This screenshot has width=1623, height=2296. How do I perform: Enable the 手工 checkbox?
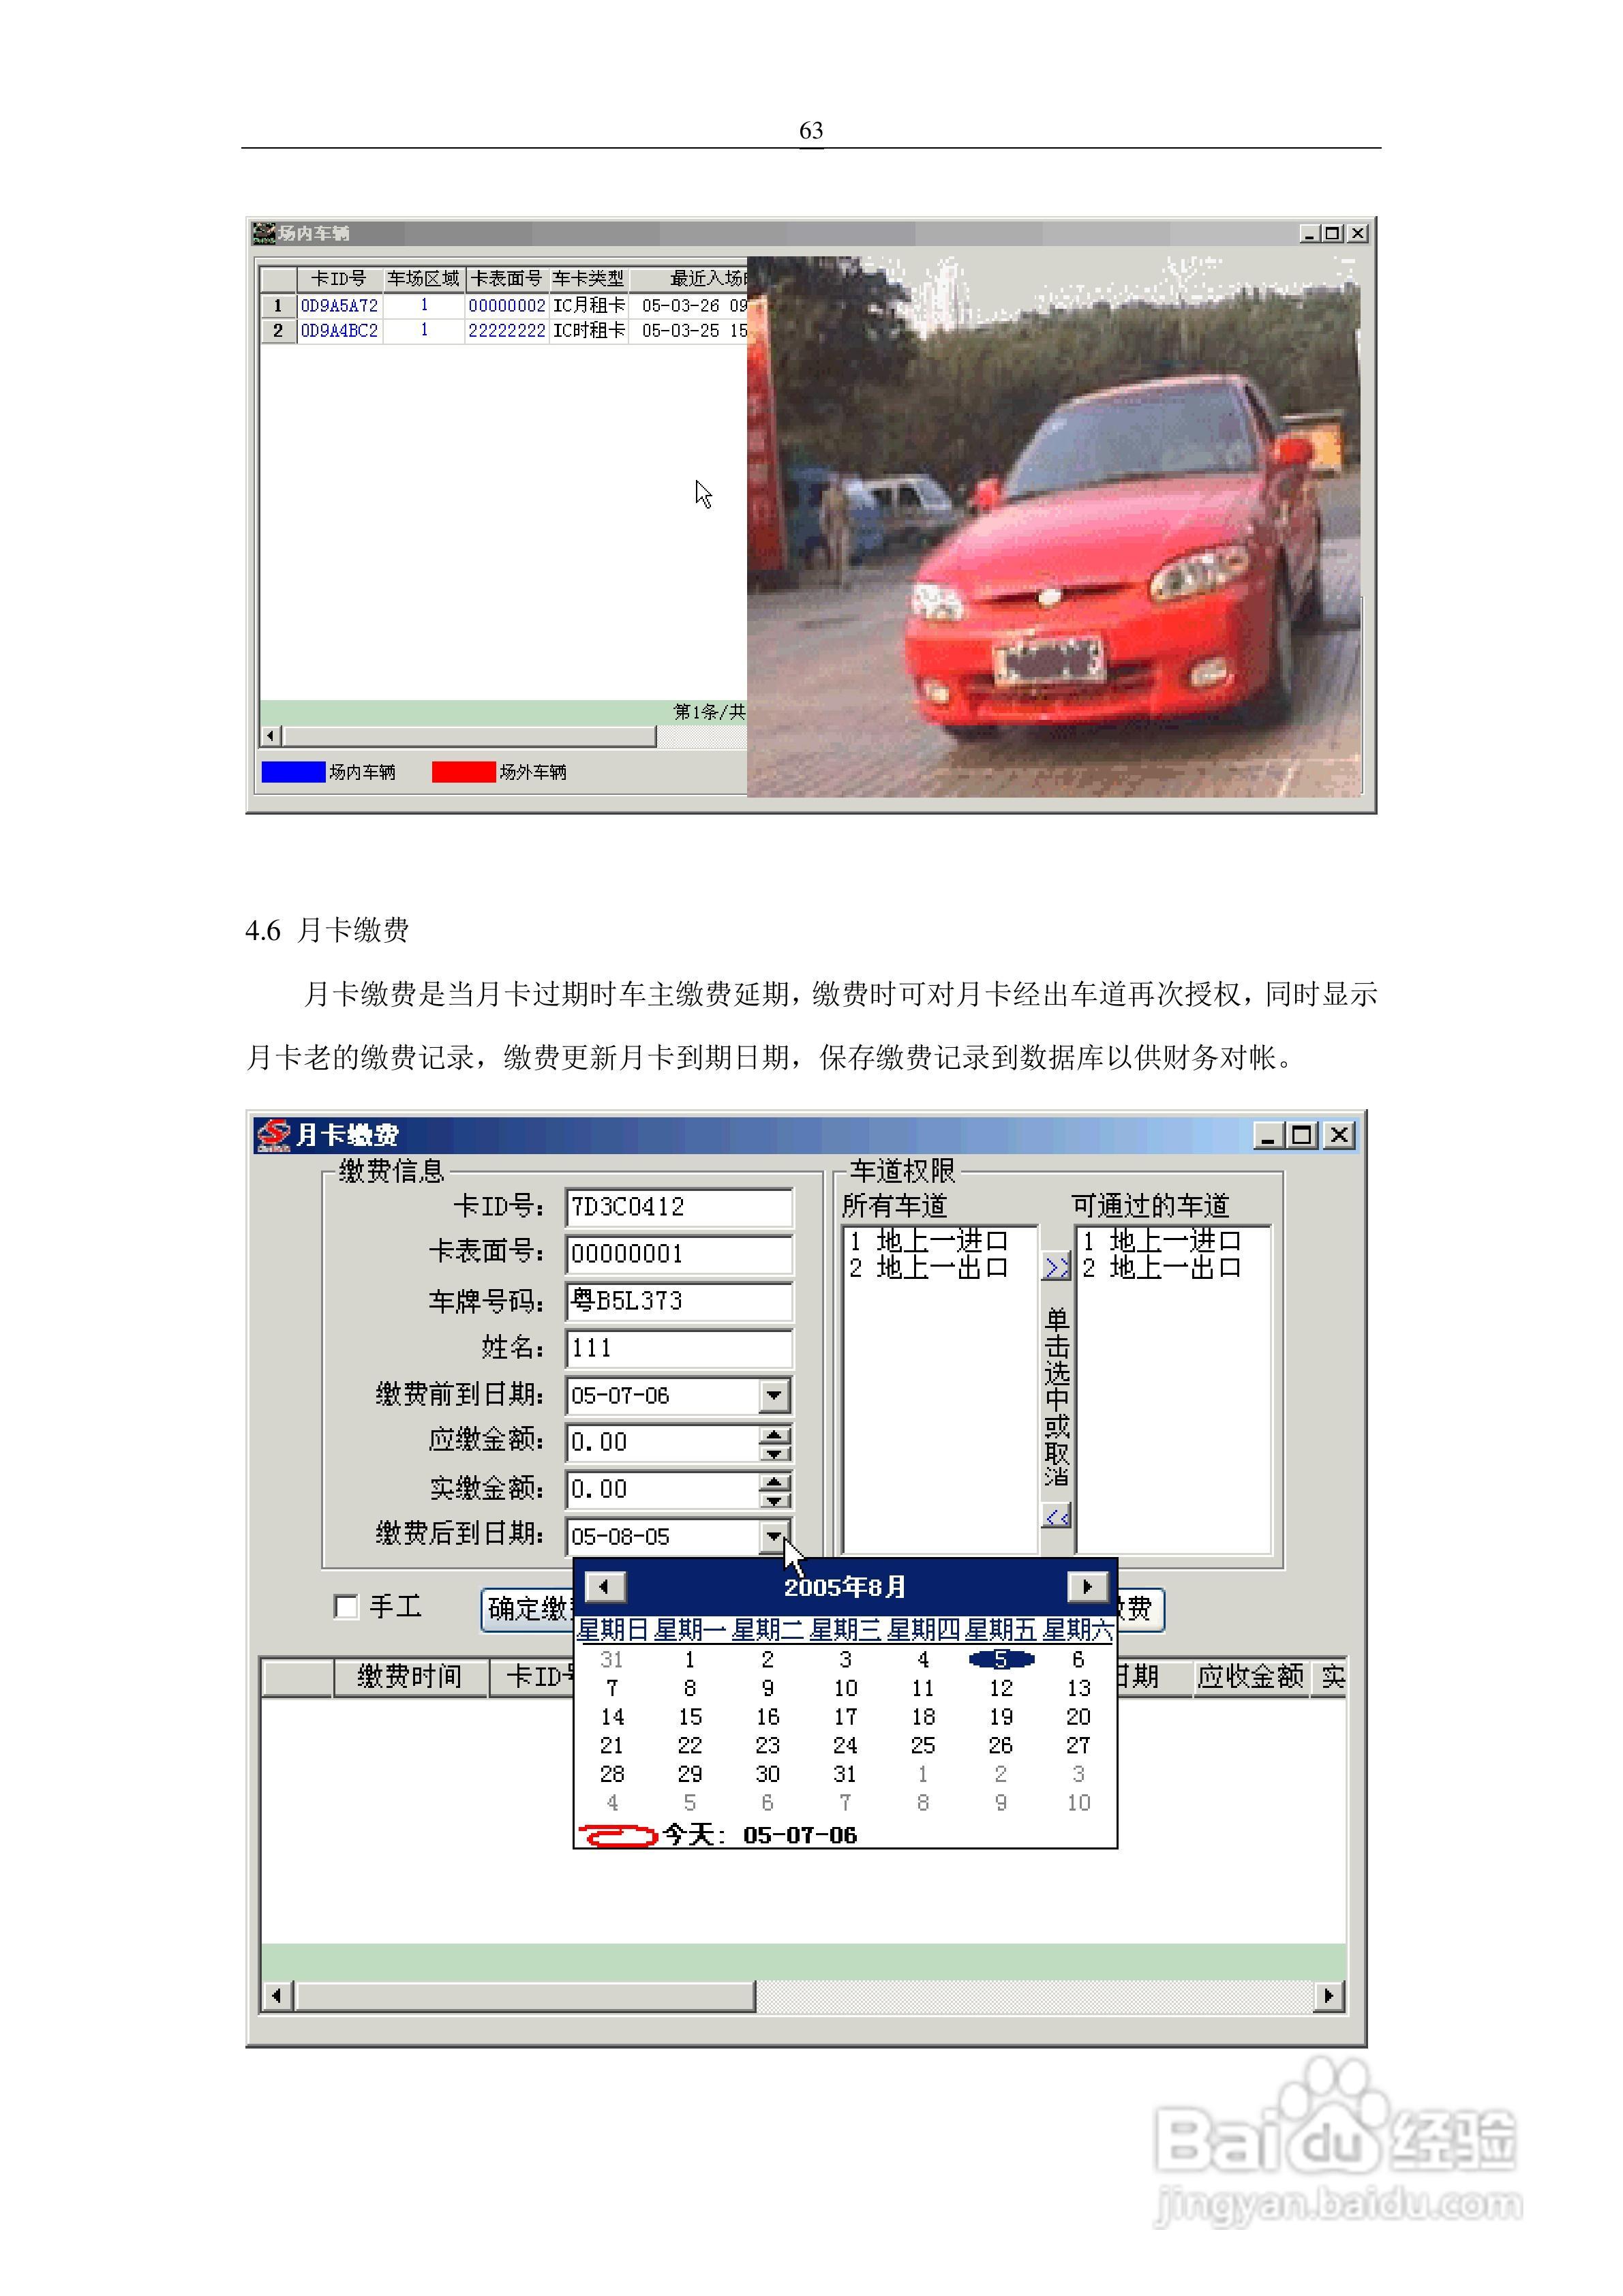348,1608
